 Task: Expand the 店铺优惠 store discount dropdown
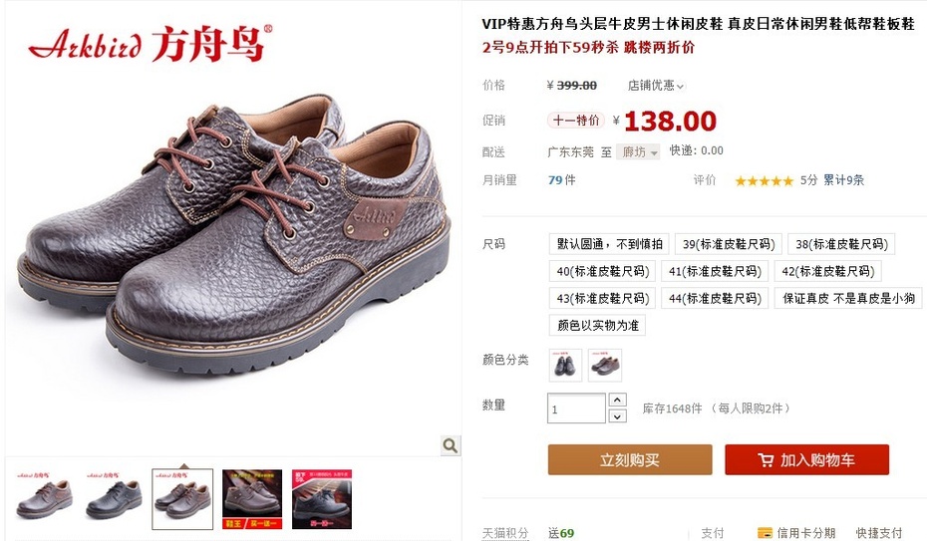[x=656, y=86]
